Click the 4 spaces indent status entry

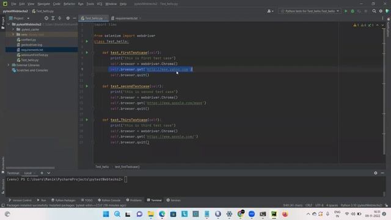click(332, 205)
